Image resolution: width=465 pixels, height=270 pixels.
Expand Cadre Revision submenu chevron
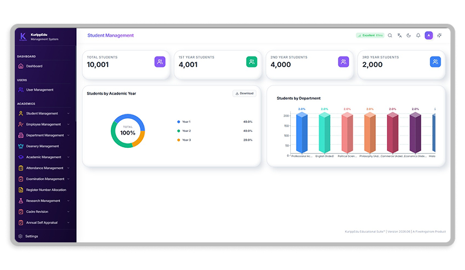[68, 212]
